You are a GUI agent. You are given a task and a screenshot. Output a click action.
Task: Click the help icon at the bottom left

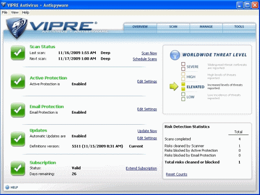coord(7,187)
